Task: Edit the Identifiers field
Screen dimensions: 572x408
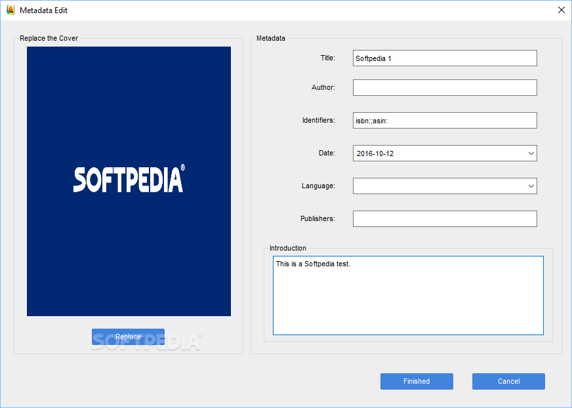Action: tap(445, 121)
